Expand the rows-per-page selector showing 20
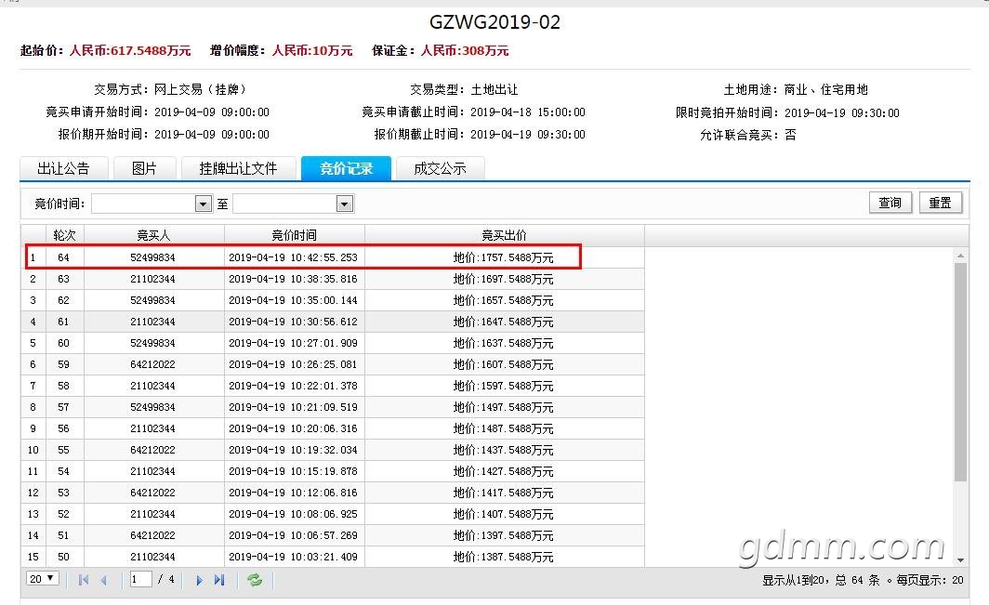The width and height of the screenshot is (989, 605). pyautogui.click(x=43, y=578)
